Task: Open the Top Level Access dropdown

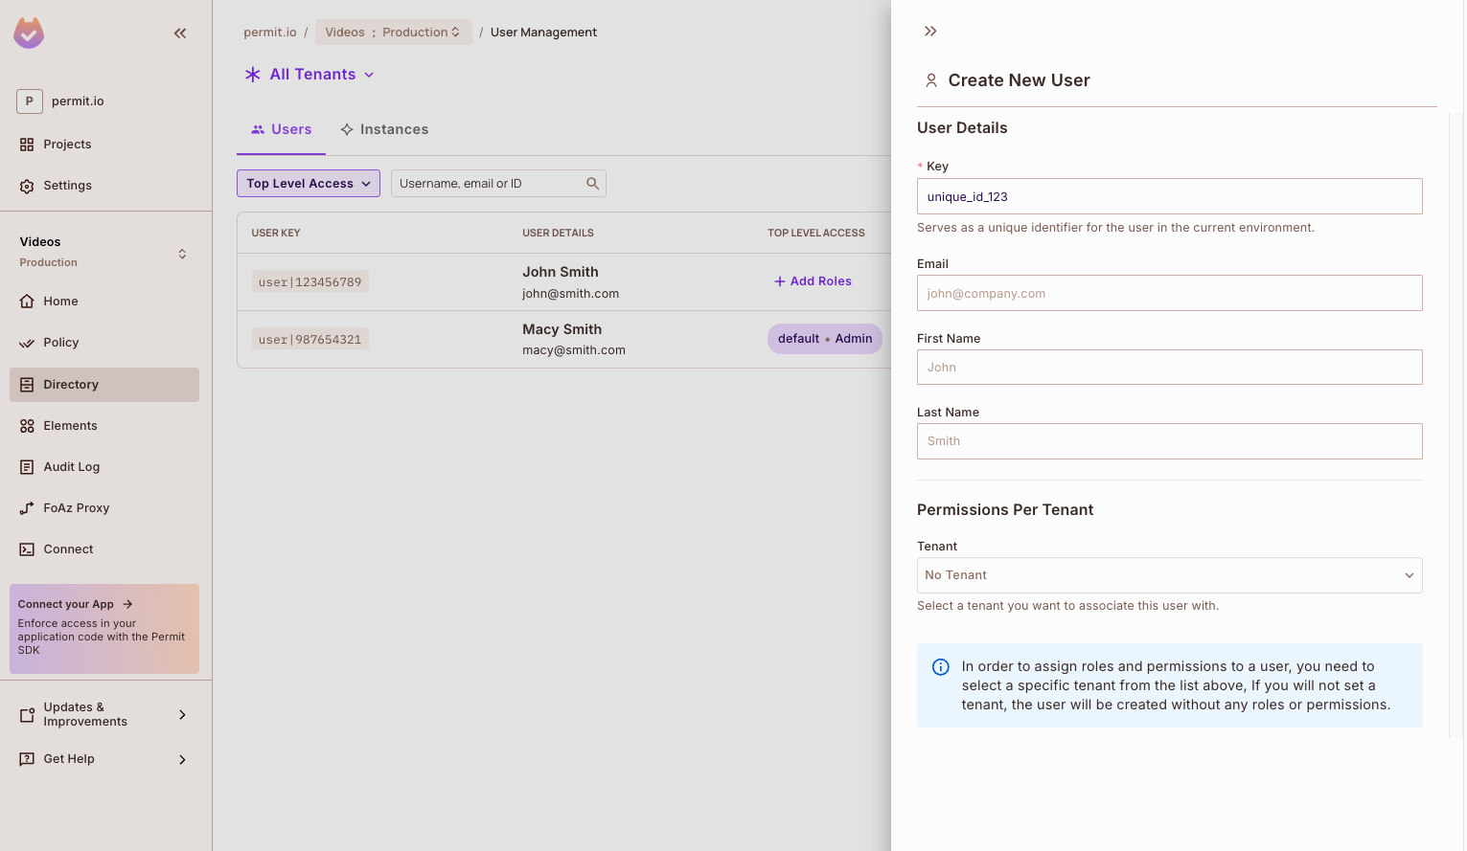Action: [309, 184]
